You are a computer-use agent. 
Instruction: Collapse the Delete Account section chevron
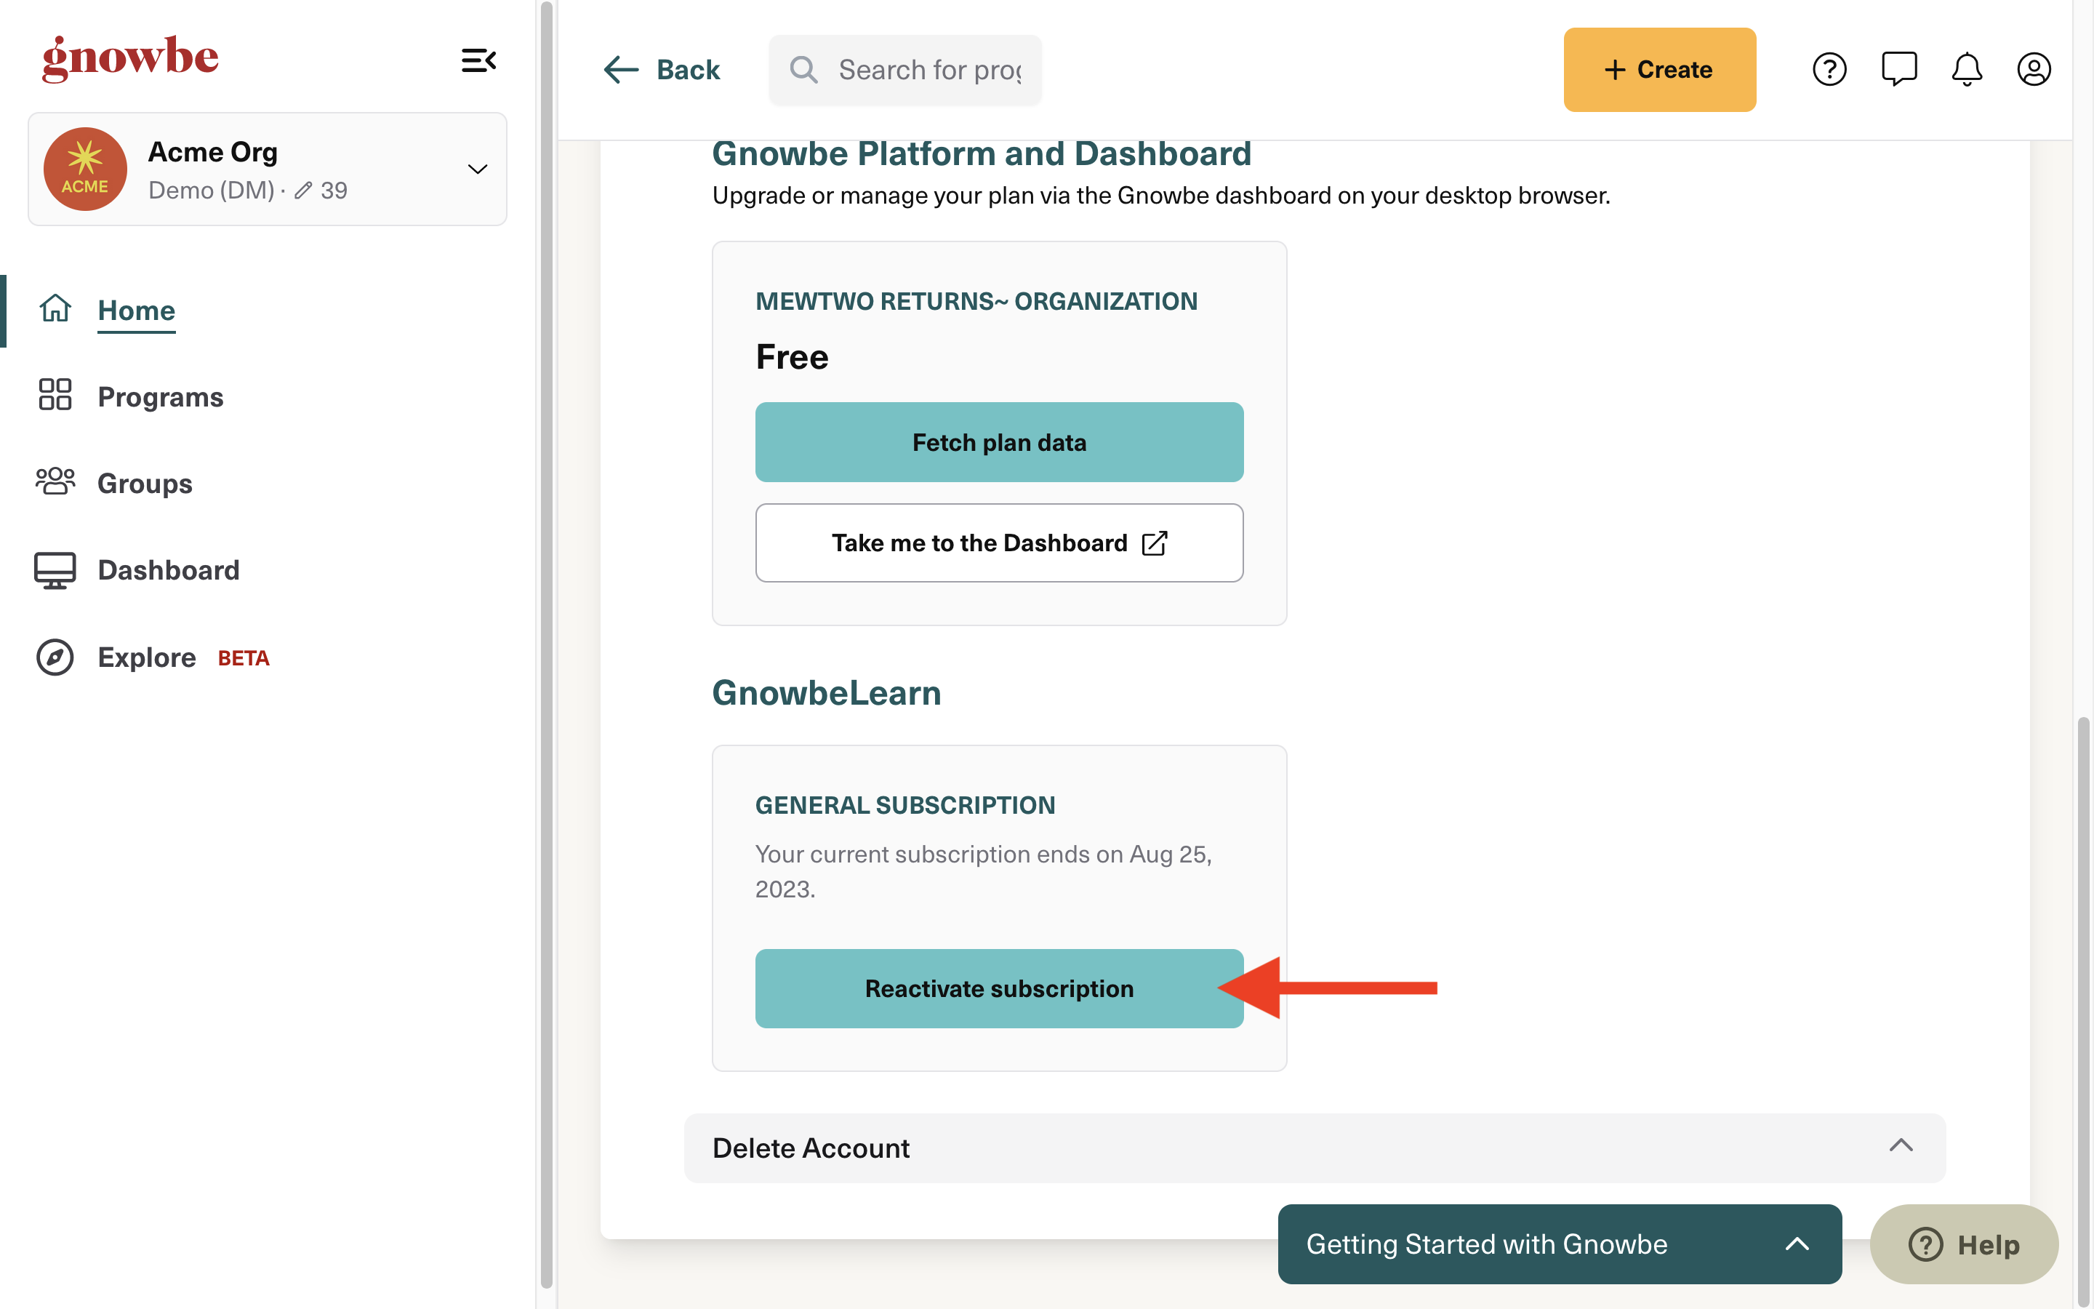1901,1145
